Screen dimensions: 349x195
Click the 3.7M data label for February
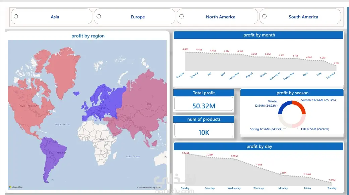click(x=336, y=63)
